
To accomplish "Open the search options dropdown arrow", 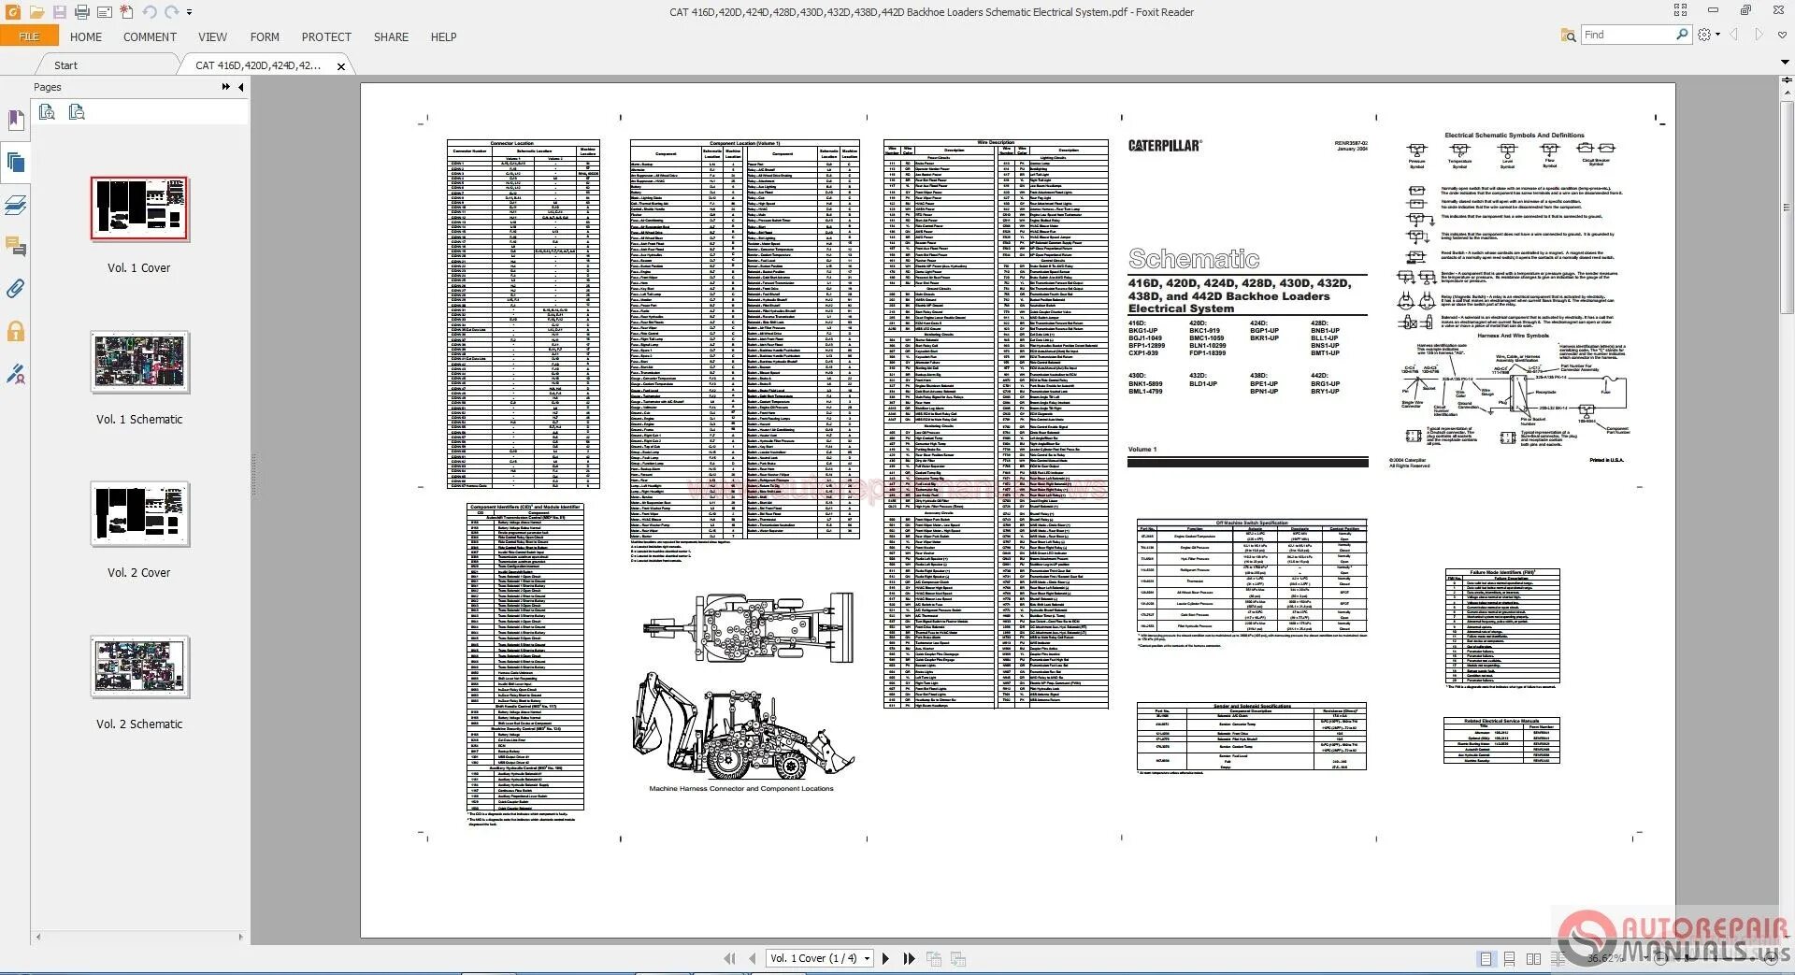I will click(1718, 35).
